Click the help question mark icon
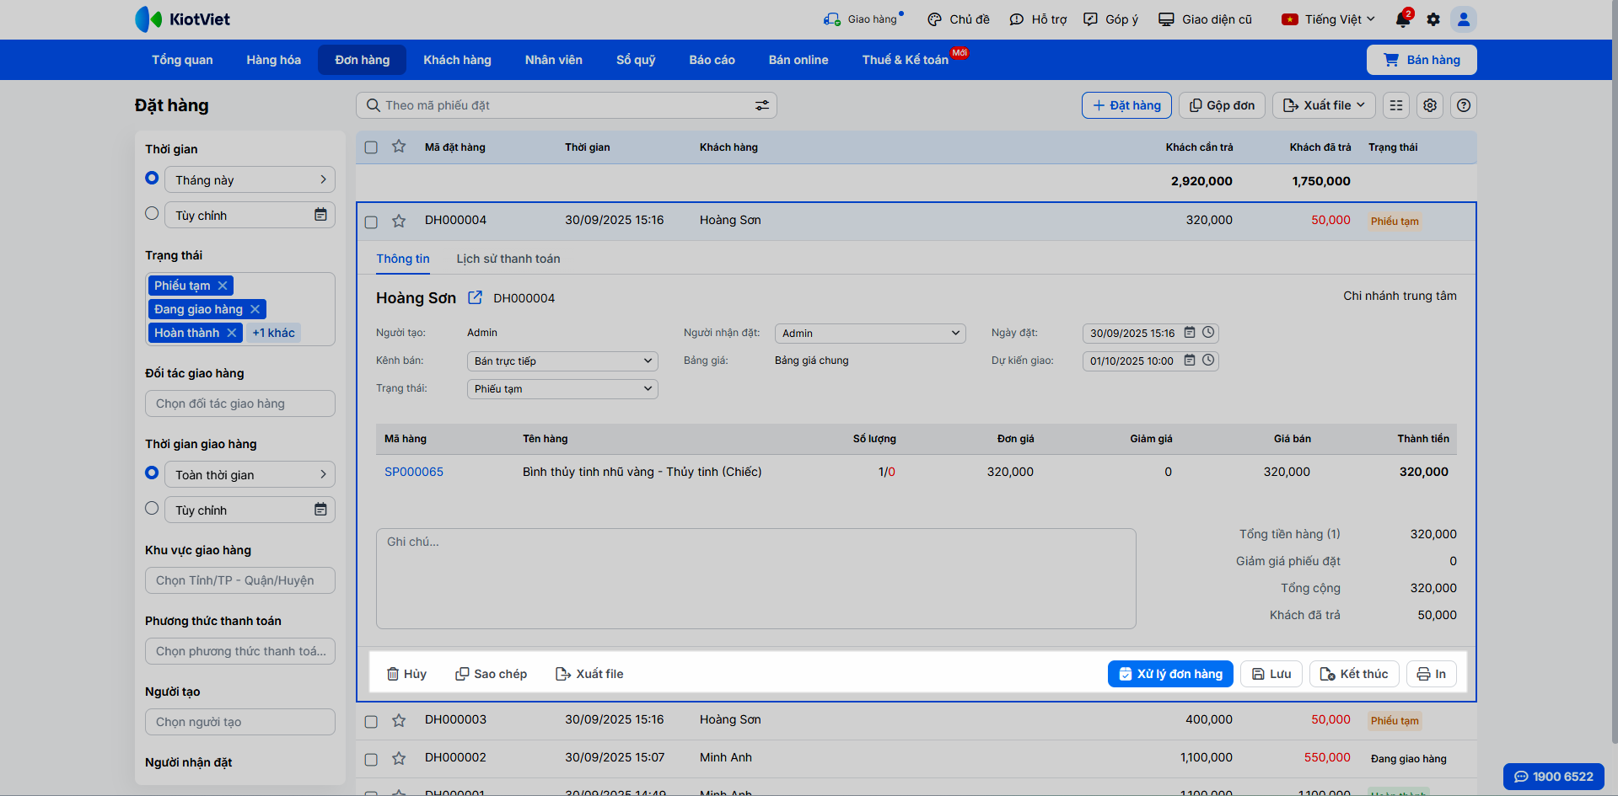Screen dimensions: 1618x796 point(1464,105)
